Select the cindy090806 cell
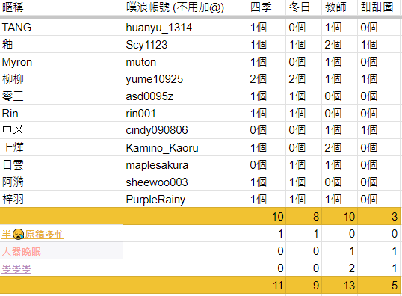The height and width of the screenshot is (296, 402). [x=185, y=130]
